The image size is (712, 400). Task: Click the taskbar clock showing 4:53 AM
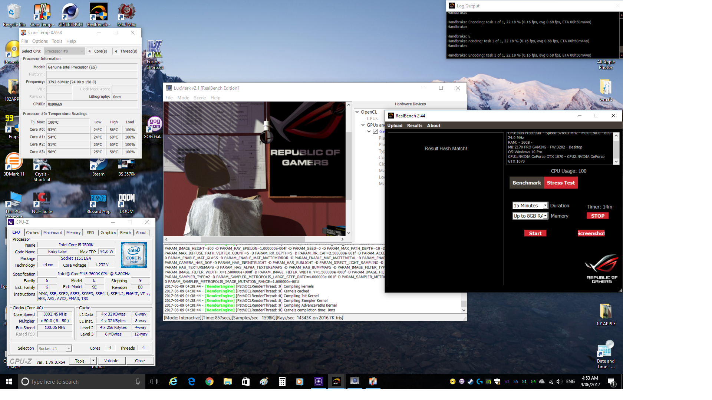tap(590, 381)
